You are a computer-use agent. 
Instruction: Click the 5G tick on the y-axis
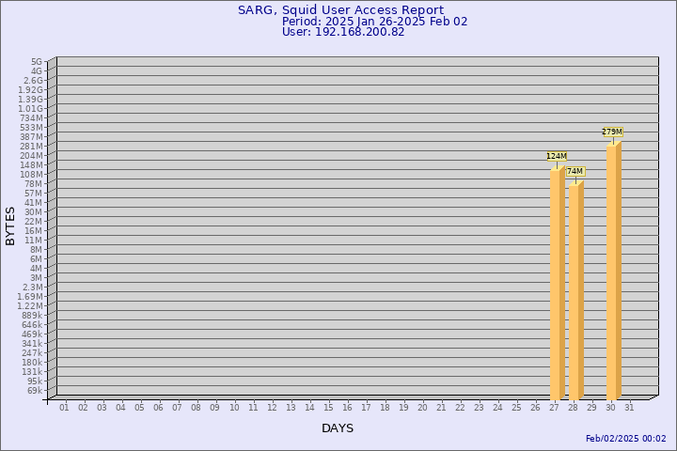click(37, 62)
